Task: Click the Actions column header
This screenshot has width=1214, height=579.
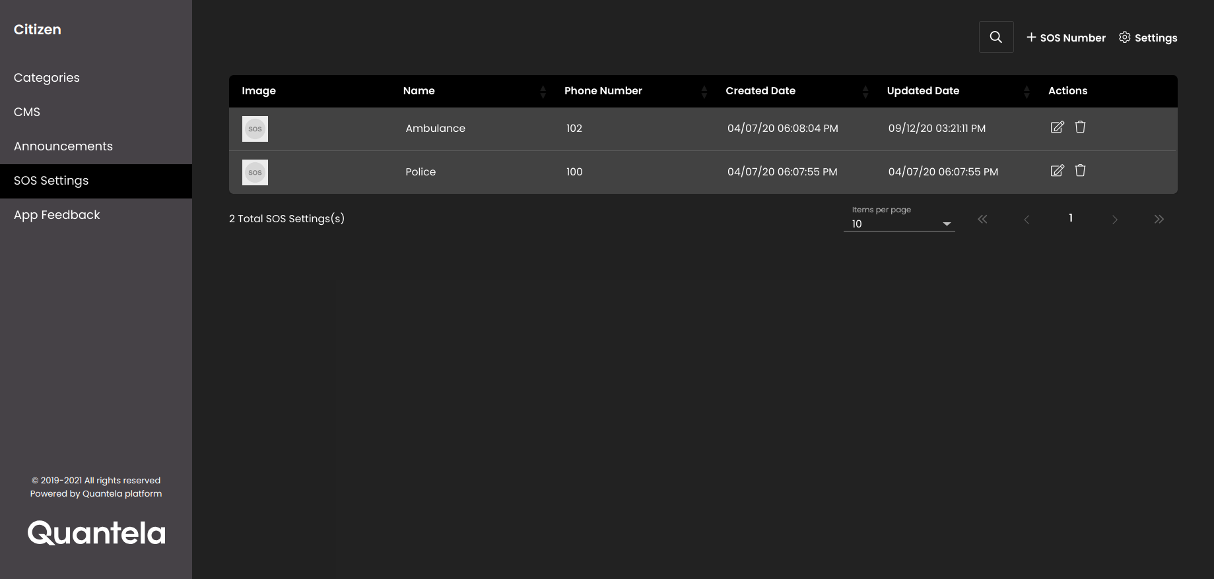Action: 1067,91
